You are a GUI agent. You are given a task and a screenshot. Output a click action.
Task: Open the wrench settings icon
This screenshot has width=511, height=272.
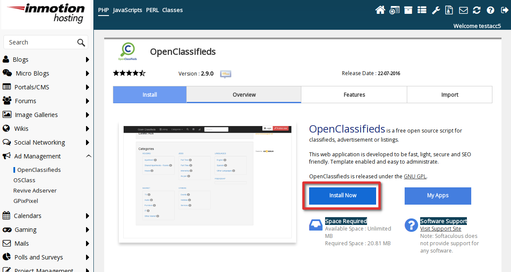click(x=436, y=10)
